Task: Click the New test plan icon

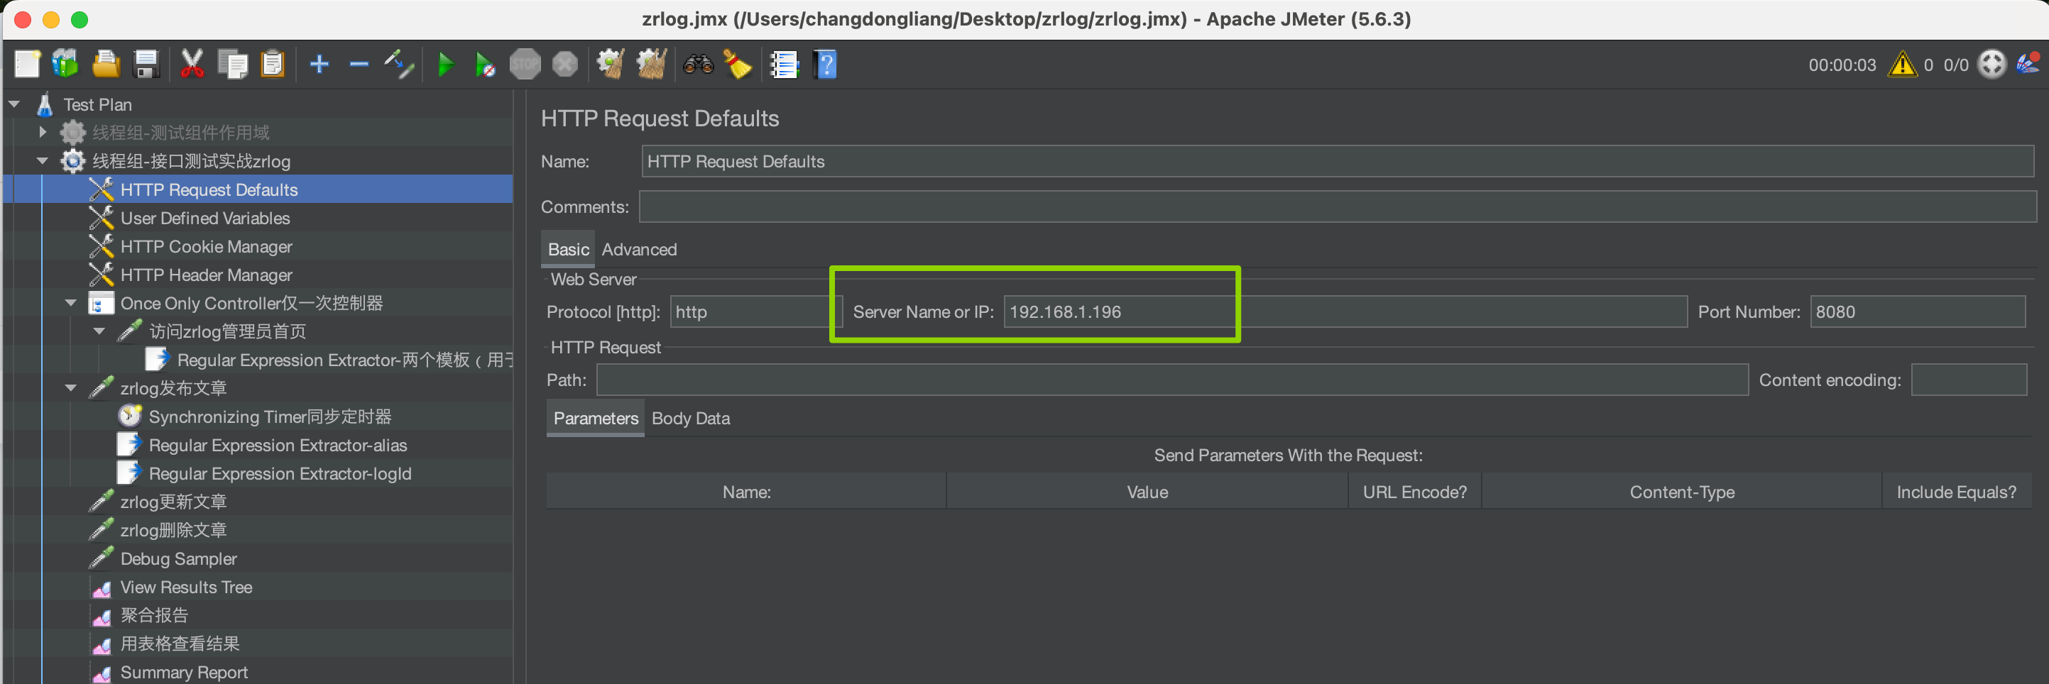Action: [x=26, y=65]
